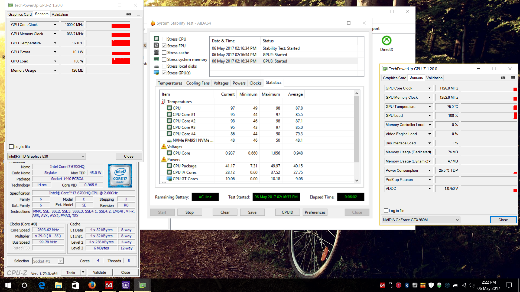Switch to AIDA64 taskbar icon
Viewport: 520px width, 292px height.
click(x=109, y=285)
